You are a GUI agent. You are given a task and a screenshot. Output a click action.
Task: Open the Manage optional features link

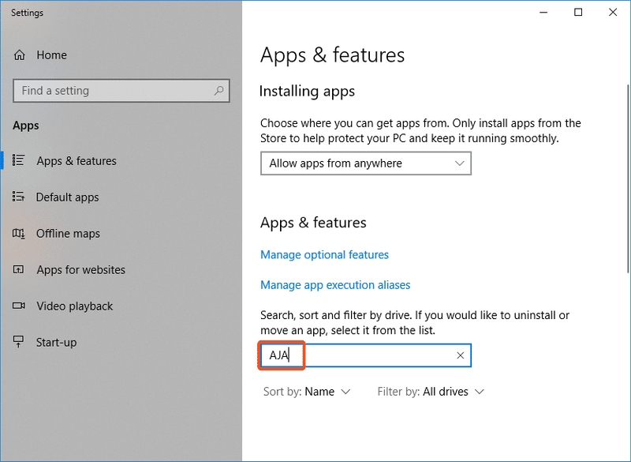[x=324, y=255]
